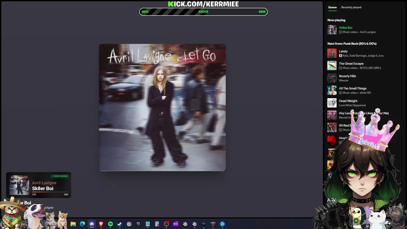The width and height of the screenshot is (407, 229).
Task: Play Beverly Hills from the queue
Action: 347,76
